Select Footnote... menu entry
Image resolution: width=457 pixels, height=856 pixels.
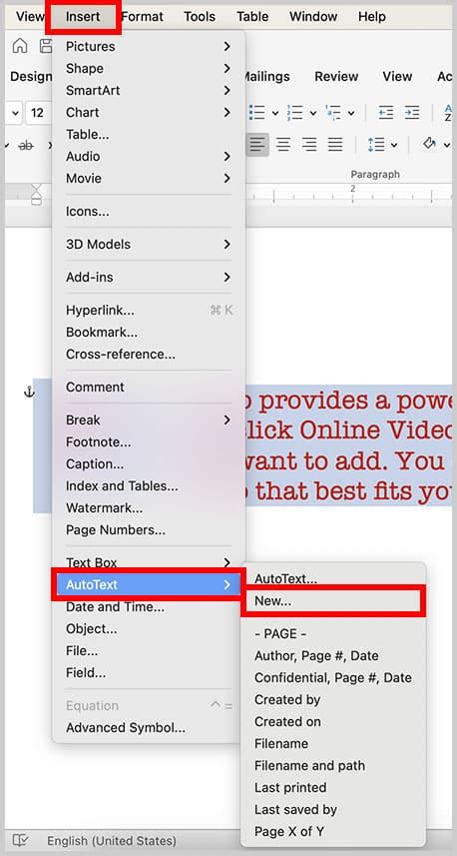pos(149,441)
